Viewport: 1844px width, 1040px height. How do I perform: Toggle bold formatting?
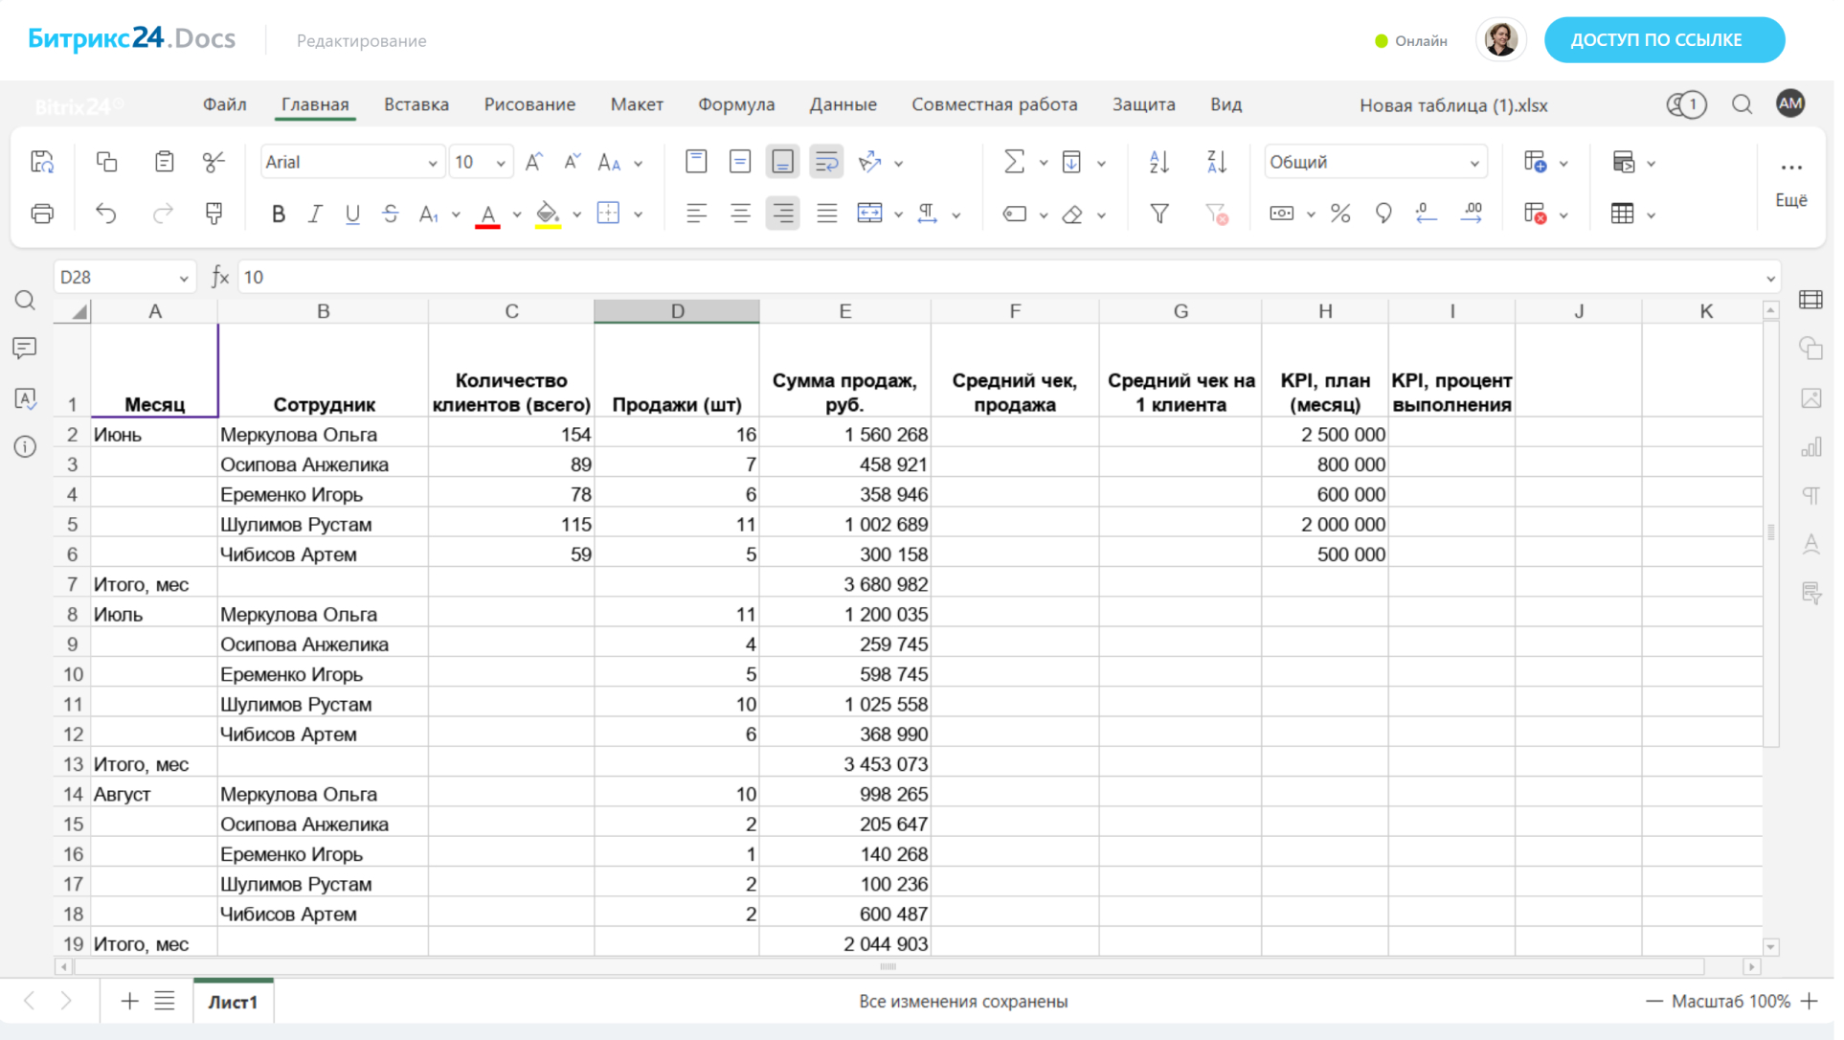click(x=278, y=214)
